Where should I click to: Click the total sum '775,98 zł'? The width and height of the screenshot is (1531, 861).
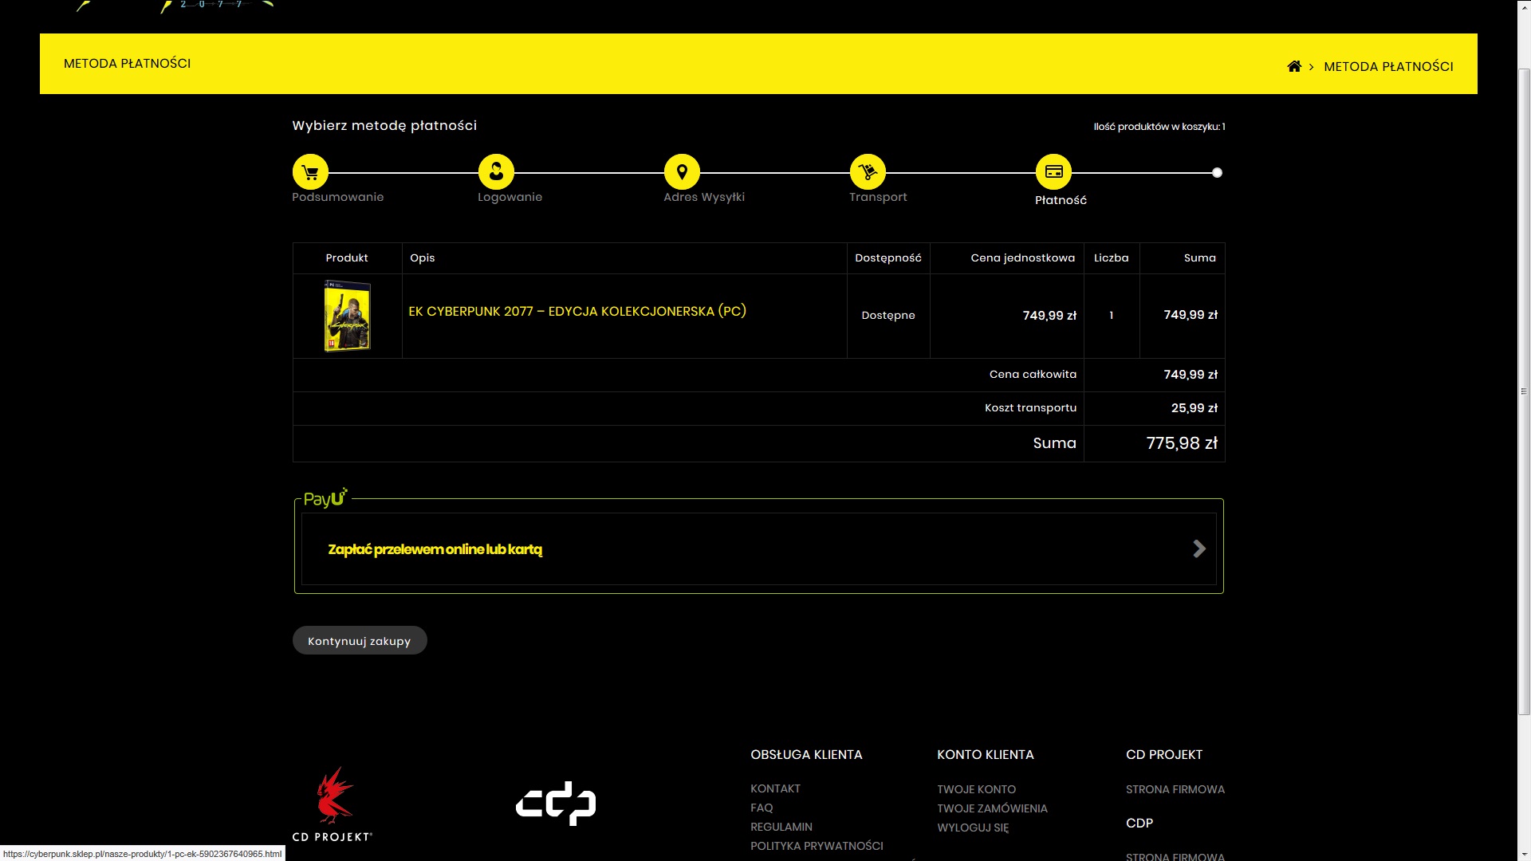click(x=1182, y=443)
